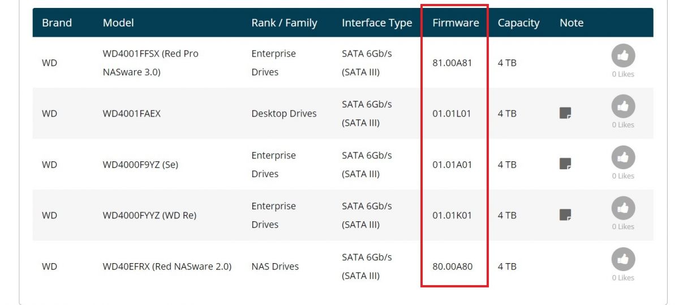
Task: Click 4 TB capacity in WD40EFRX row
Action: click(x=507, y=267)
